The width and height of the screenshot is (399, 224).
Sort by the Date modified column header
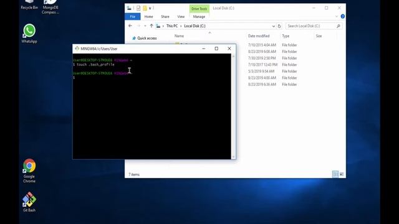pyautogui.click(x=259, y=36)
